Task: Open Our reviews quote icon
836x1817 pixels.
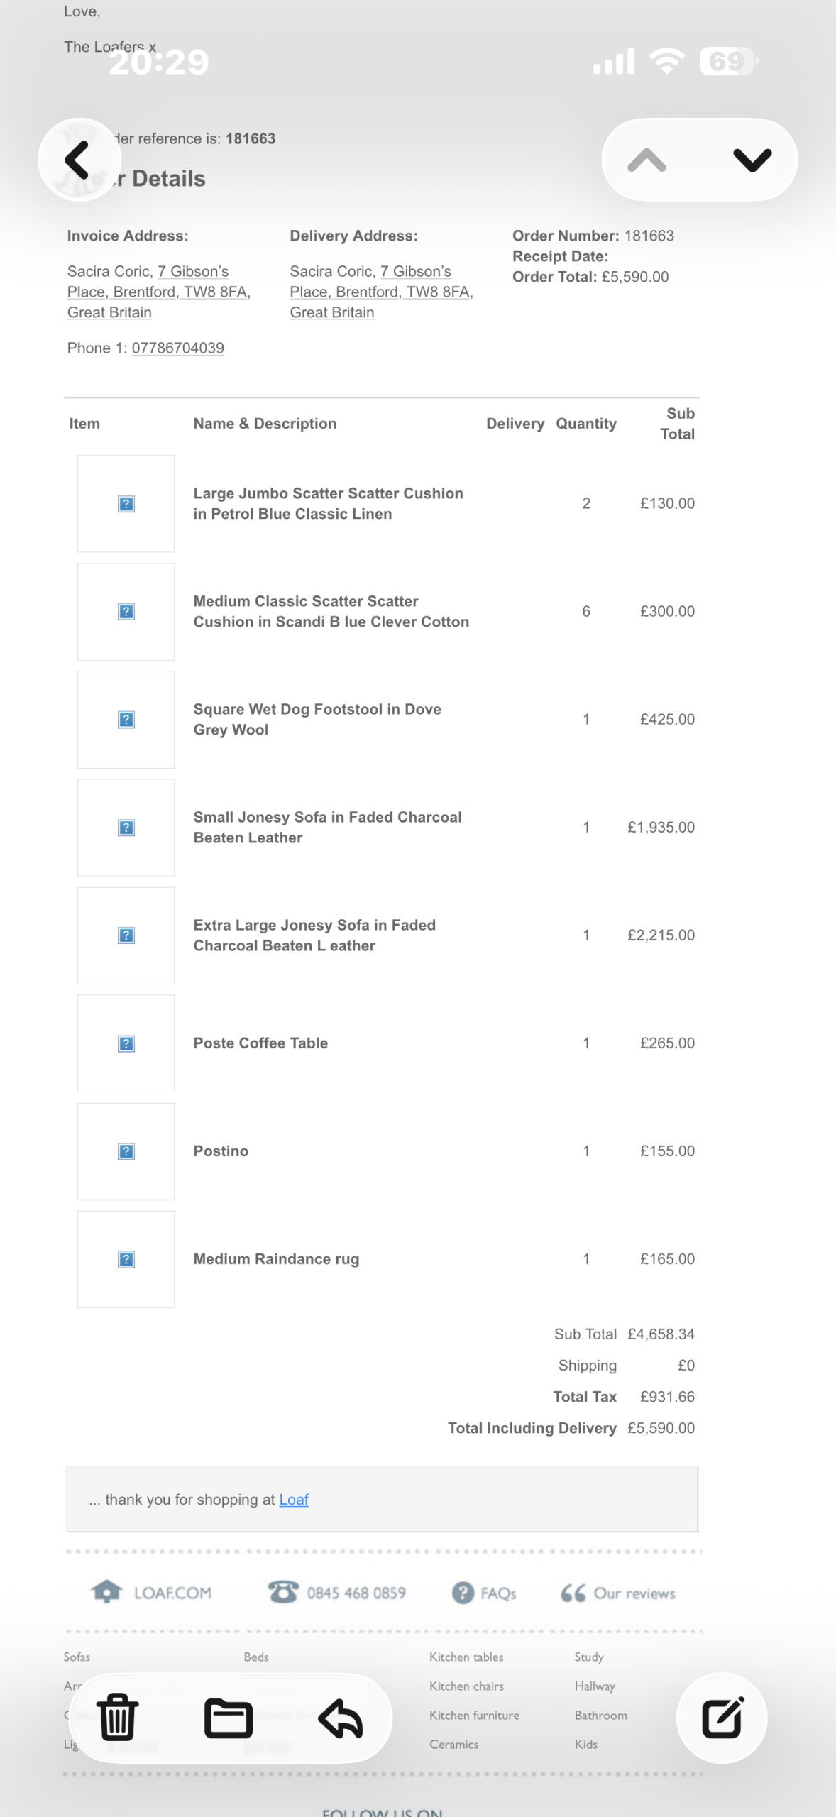Action: (573, 1593)
